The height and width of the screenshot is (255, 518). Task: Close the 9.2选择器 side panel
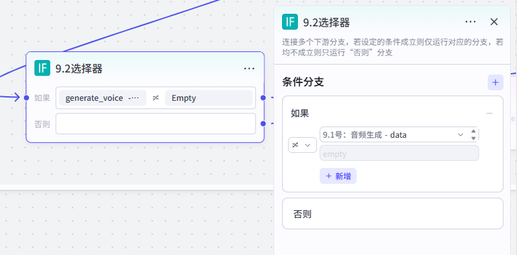494,22
